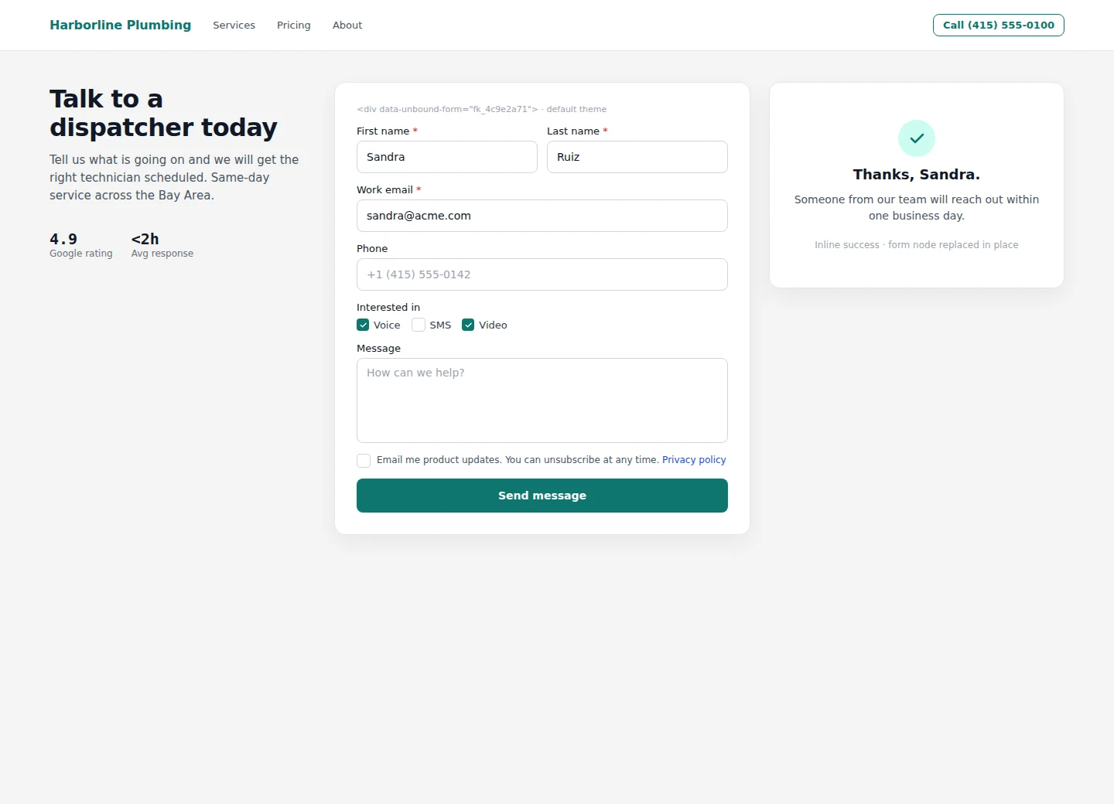The height and width of the screenshot is (804, 1114).
Task: Select the Work email input
Action: coord(542,216)
